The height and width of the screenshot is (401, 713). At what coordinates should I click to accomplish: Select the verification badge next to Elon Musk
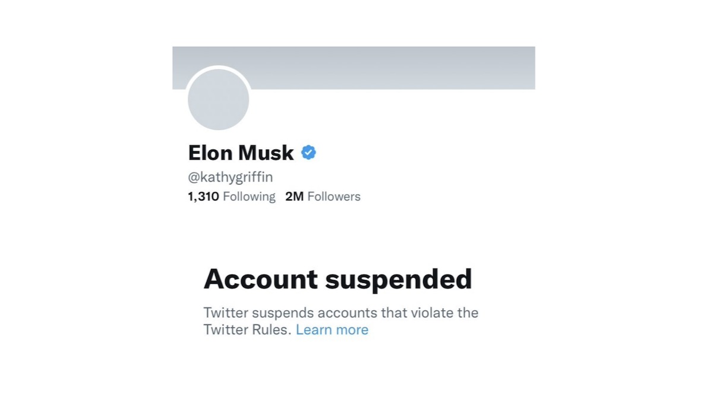(308, 152)
